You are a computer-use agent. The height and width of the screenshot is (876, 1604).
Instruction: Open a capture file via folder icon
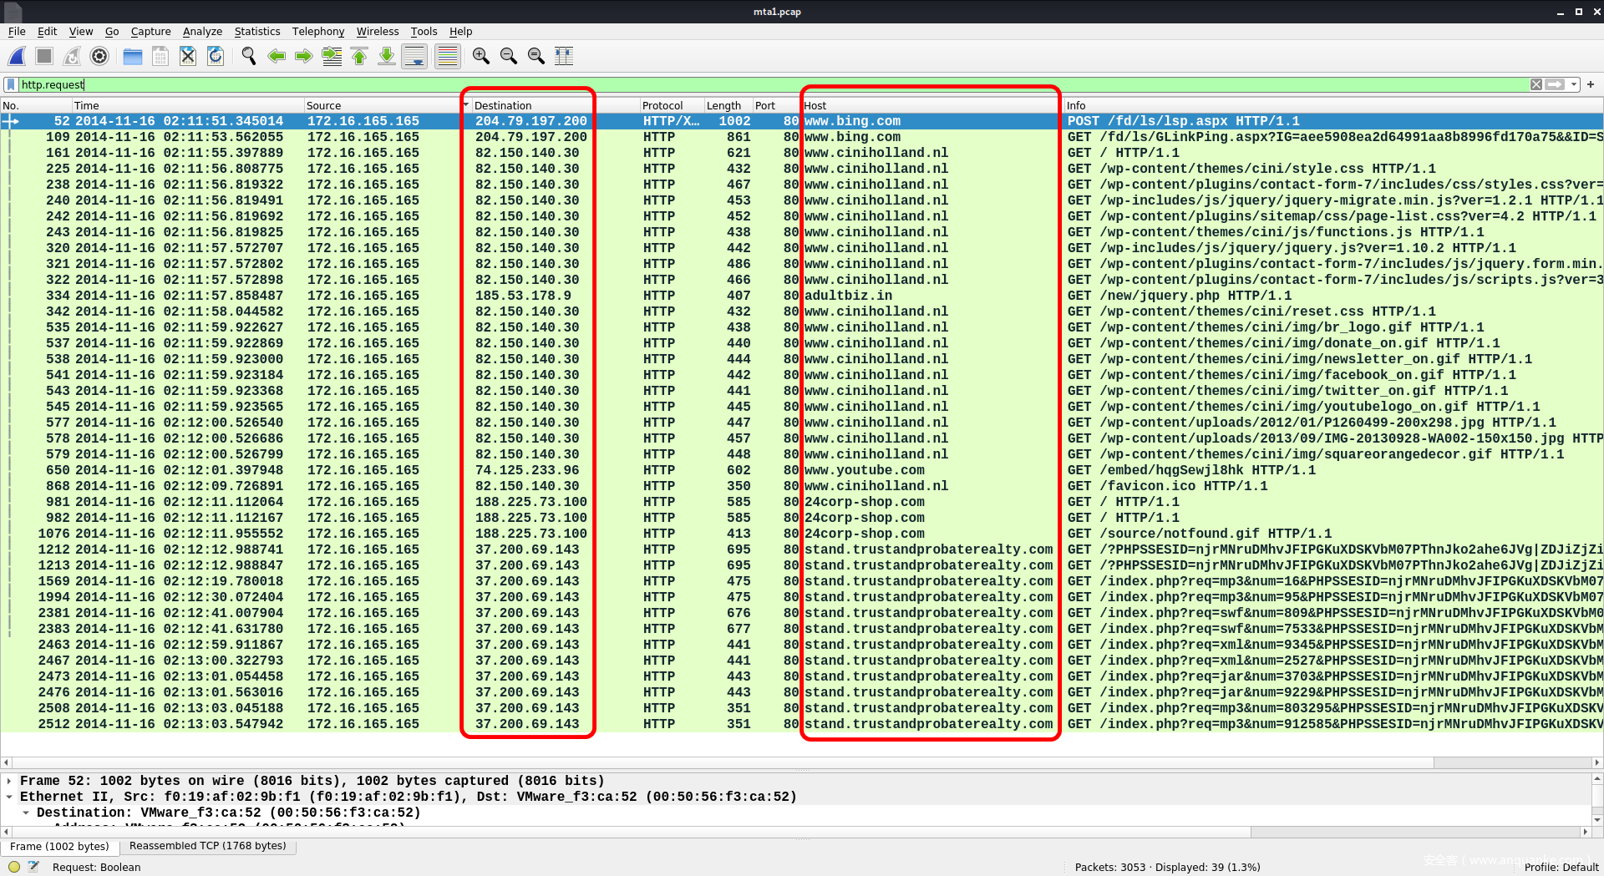[x=132, y=56]
